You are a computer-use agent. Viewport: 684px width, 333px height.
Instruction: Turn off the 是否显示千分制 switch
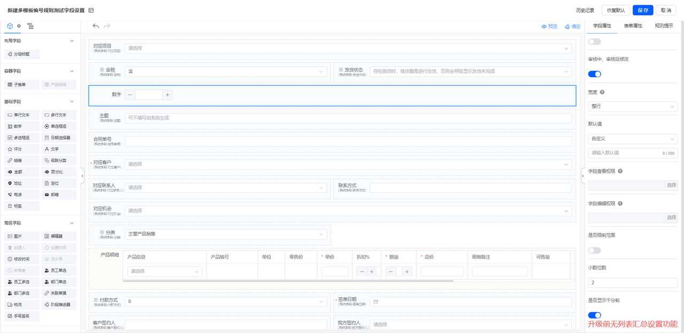(x=594, y=315)
